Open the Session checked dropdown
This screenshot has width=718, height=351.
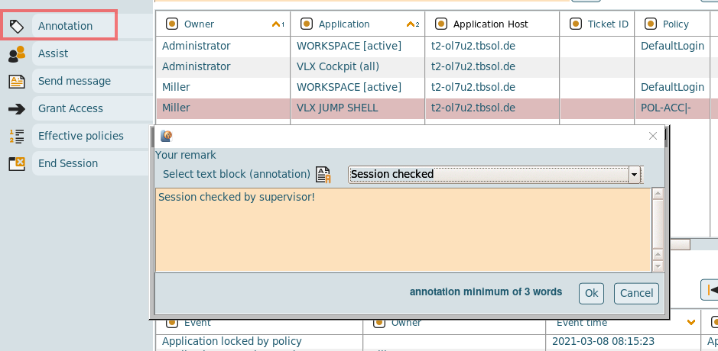tap(633, 175)
